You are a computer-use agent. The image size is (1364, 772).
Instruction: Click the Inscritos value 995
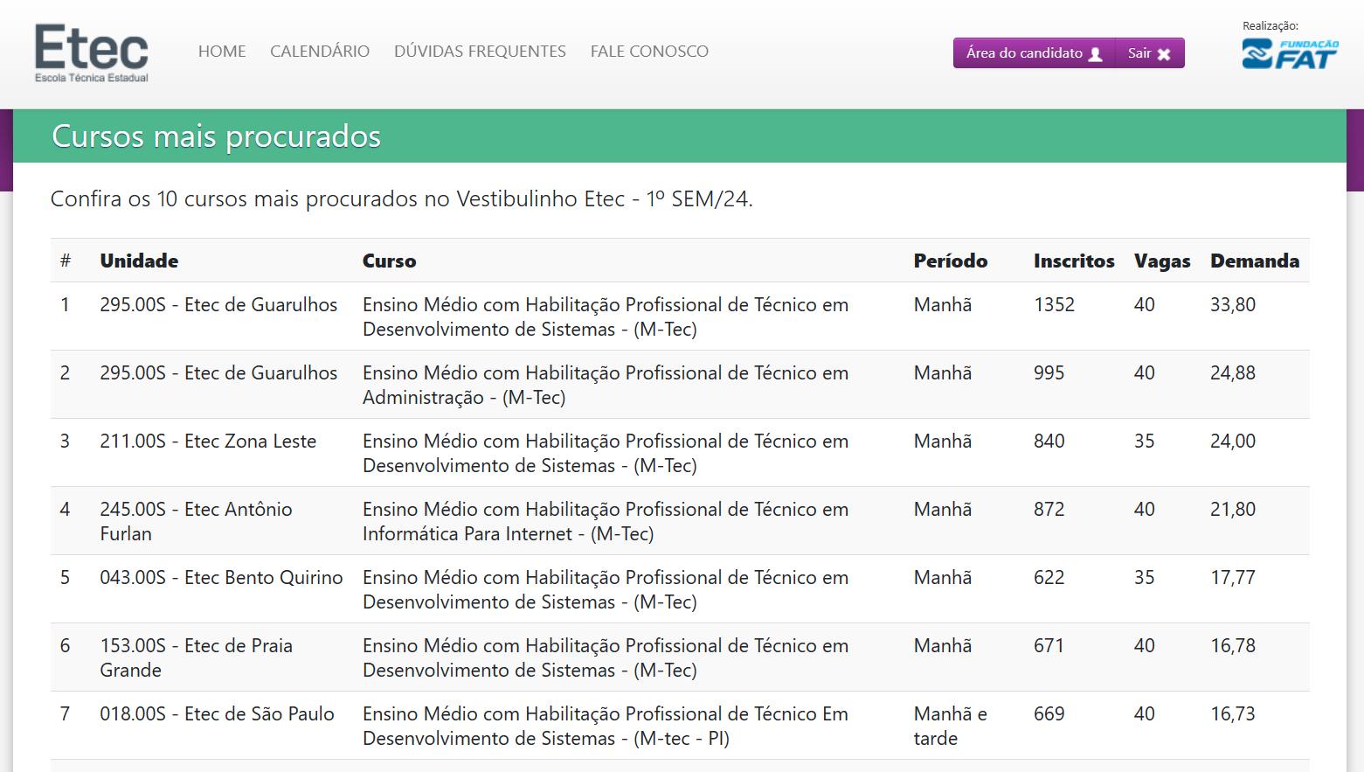[x=1049, y=373]
